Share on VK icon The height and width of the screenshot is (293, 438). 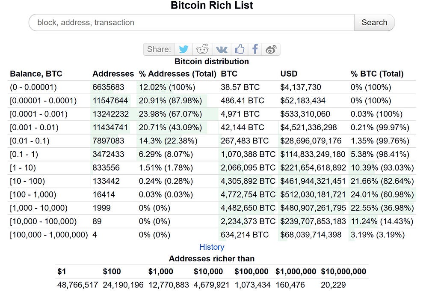pyautogui.click(x=222, y=49)
